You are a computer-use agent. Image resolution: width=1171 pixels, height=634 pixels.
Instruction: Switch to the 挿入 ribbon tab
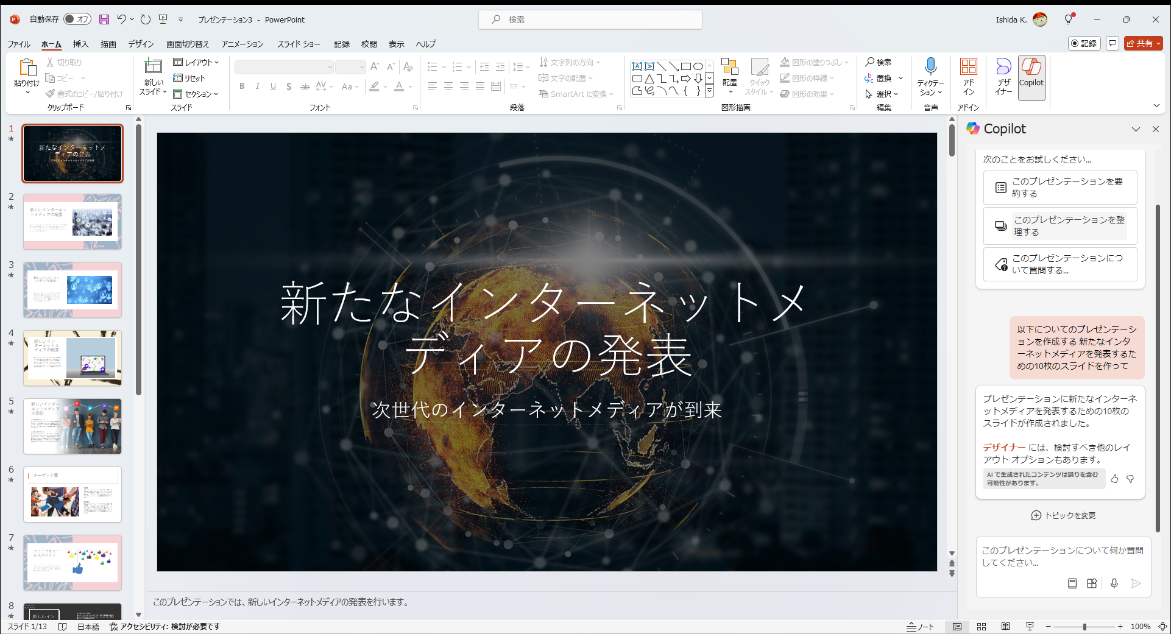81,43
